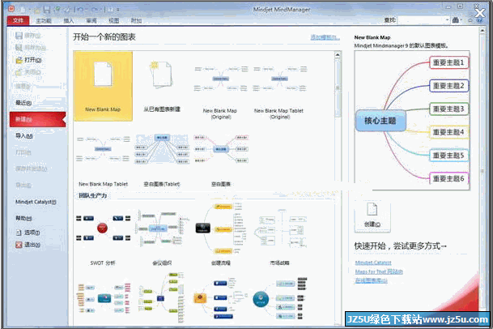
Task: Click the Save icon in quick toolbar
Action: 46,10
